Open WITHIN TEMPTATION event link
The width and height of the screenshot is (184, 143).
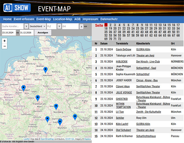123,105
